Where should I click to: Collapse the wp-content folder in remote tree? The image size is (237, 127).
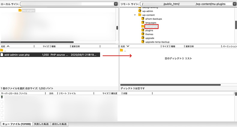tap(135, 15)
